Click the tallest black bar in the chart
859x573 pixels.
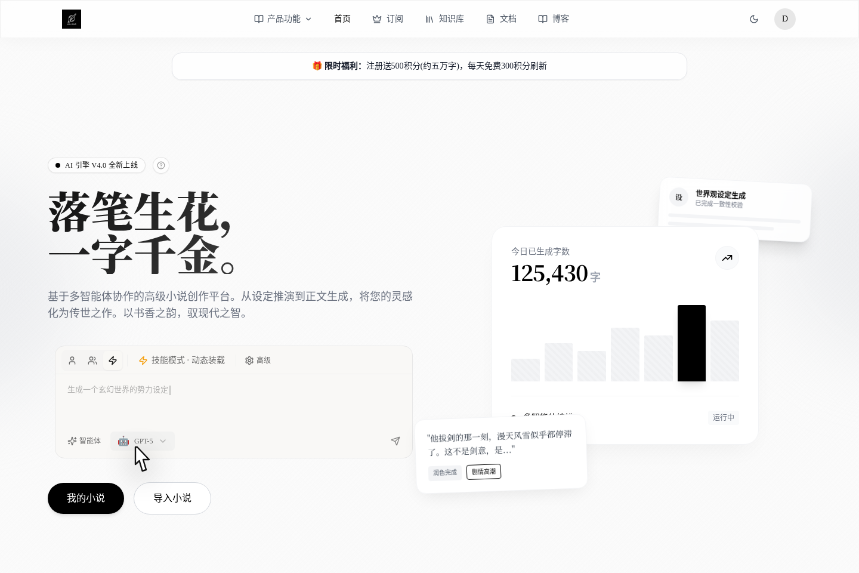691,343
